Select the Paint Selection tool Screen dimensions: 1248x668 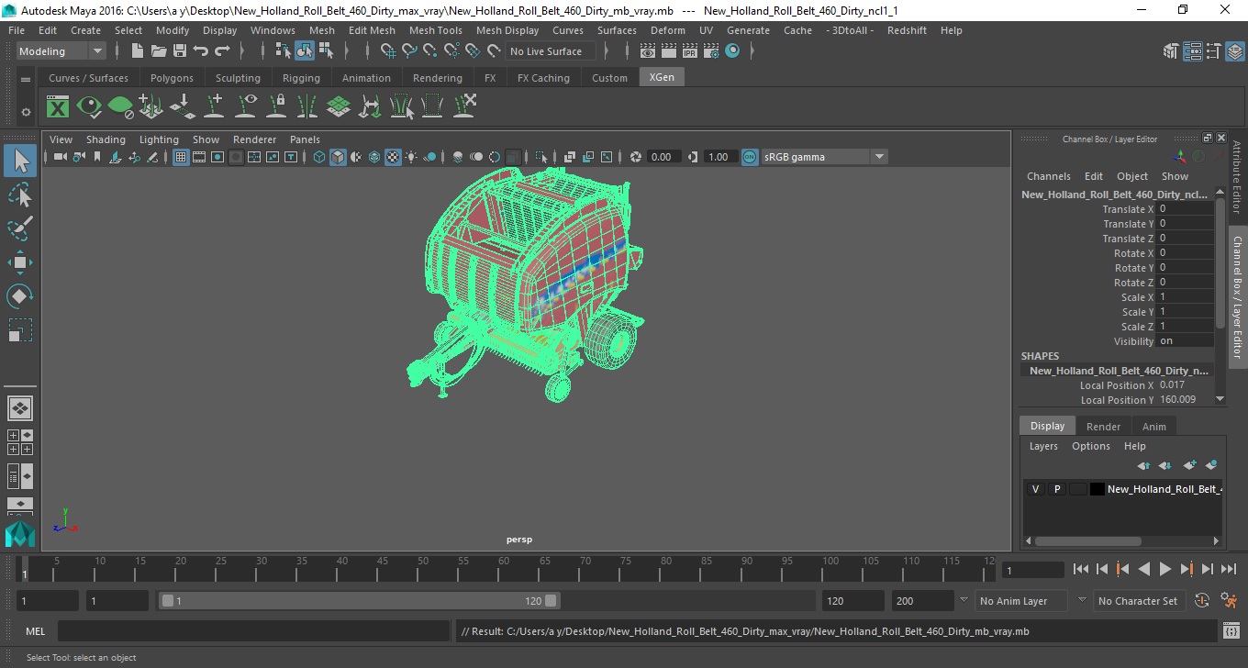click(x=20, y=228)
